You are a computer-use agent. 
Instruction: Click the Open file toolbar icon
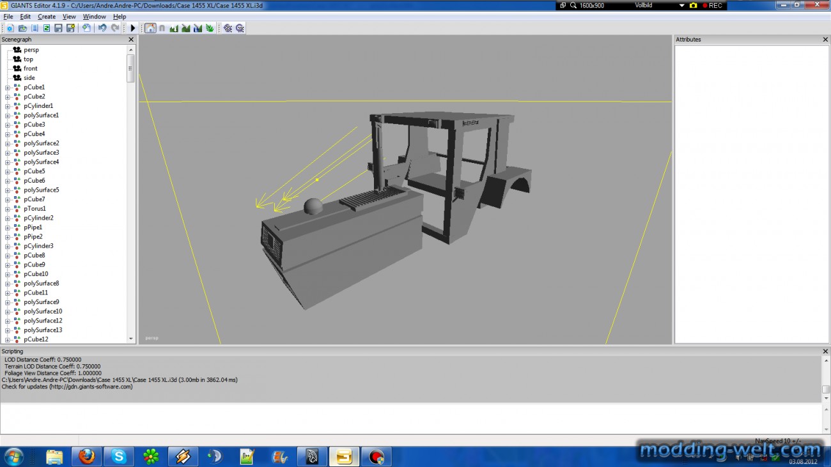click(22, 28)
